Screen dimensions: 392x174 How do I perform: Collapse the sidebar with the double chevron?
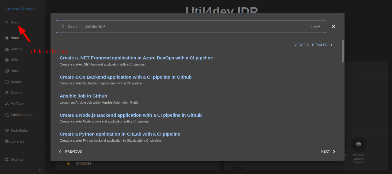40,170
